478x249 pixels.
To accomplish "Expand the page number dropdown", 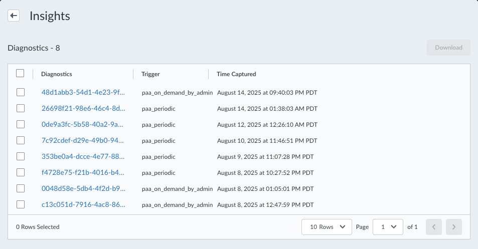I will click(388, 227).
